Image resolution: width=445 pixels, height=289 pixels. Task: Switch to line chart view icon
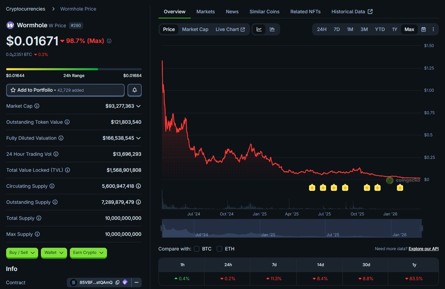tap(259, 29)
